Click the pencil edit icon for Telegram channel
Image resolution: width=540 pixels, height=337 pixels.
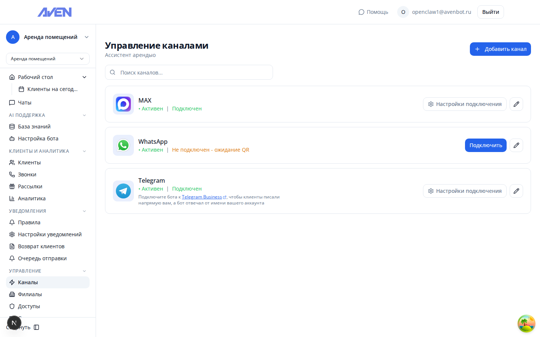(516, 191)
